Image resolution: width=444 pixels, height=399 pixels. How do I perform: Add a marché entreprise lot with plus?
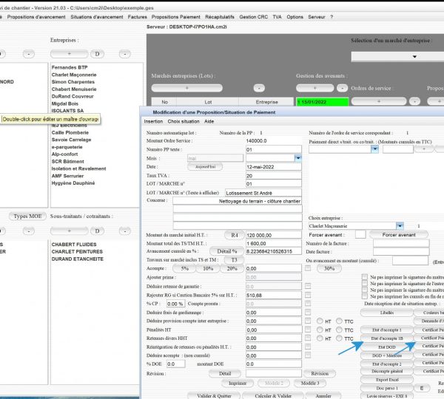coord(186,88)
